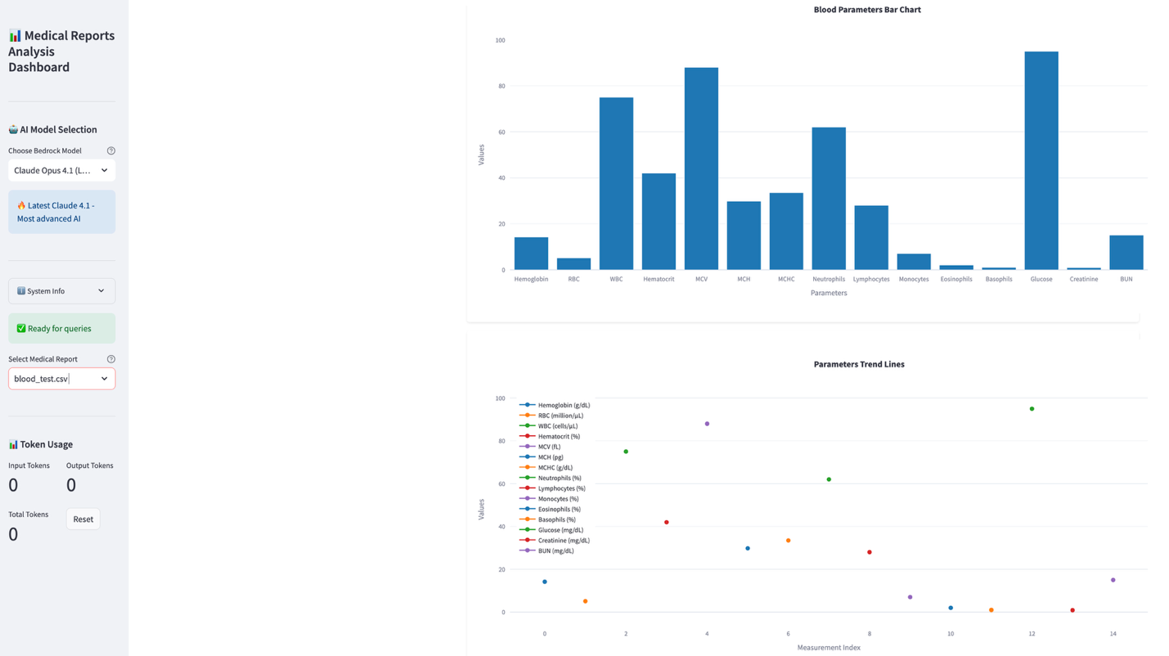Open the help tooltip beside Select Medical Report
1169x656 pixels.
pos(110,358)
